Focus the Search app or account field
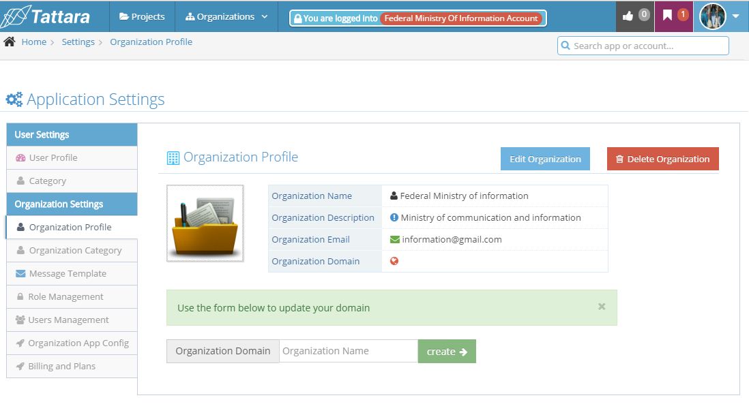Screen dimensions: 749x417 (x=643, y=46)
